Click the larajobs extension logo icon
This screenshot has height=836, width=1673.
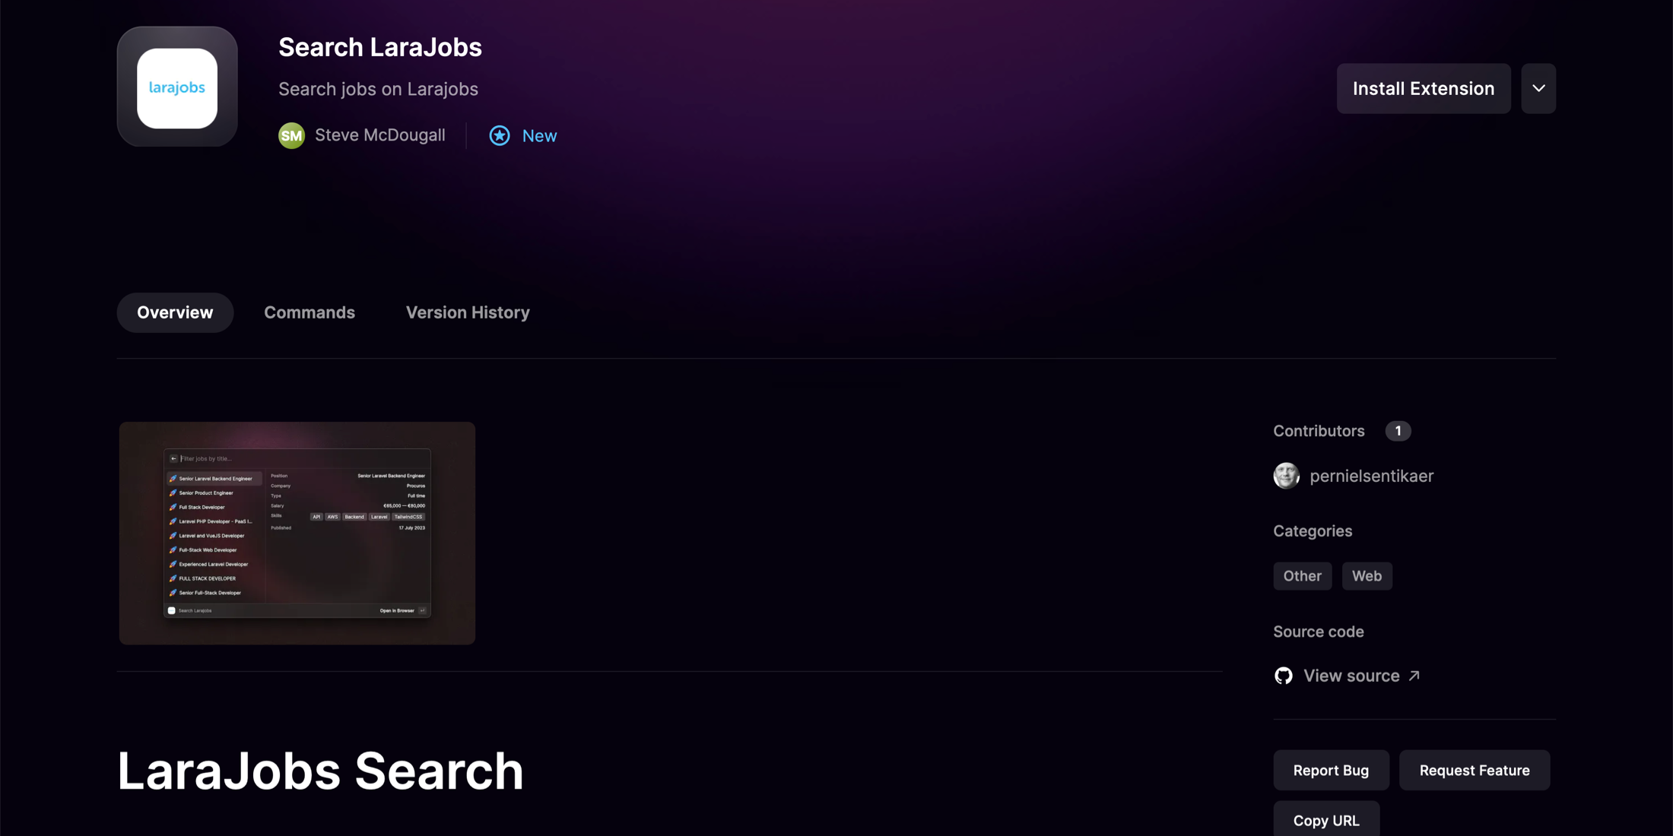pos(177,87)
